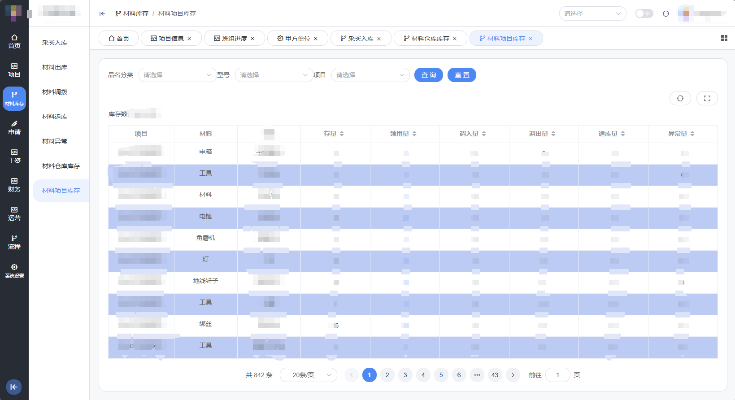Go to page 3
Image resolution: width=735 pixels, height=400 pixels.
[x=405, y=375]
